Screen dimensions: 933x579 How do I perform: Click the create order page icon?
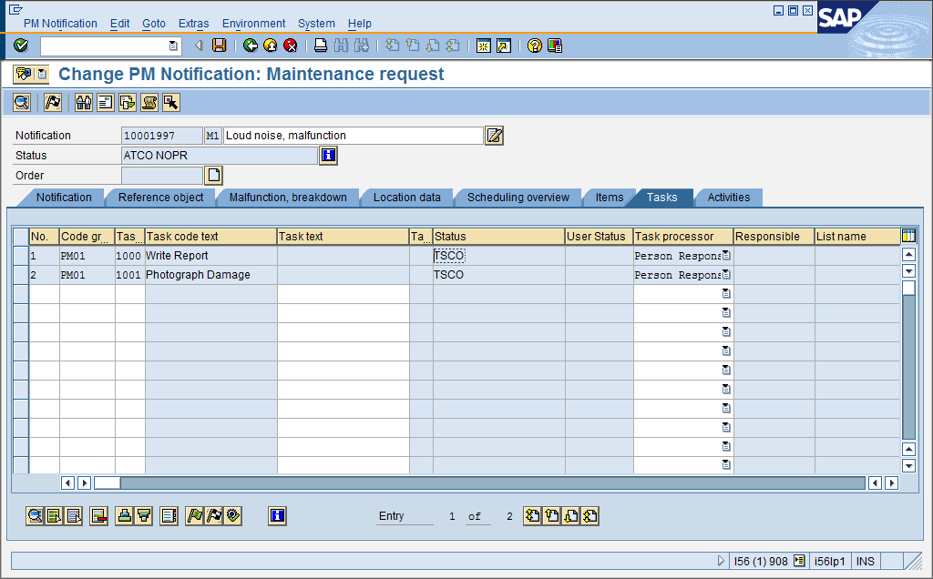pos(213,176)
